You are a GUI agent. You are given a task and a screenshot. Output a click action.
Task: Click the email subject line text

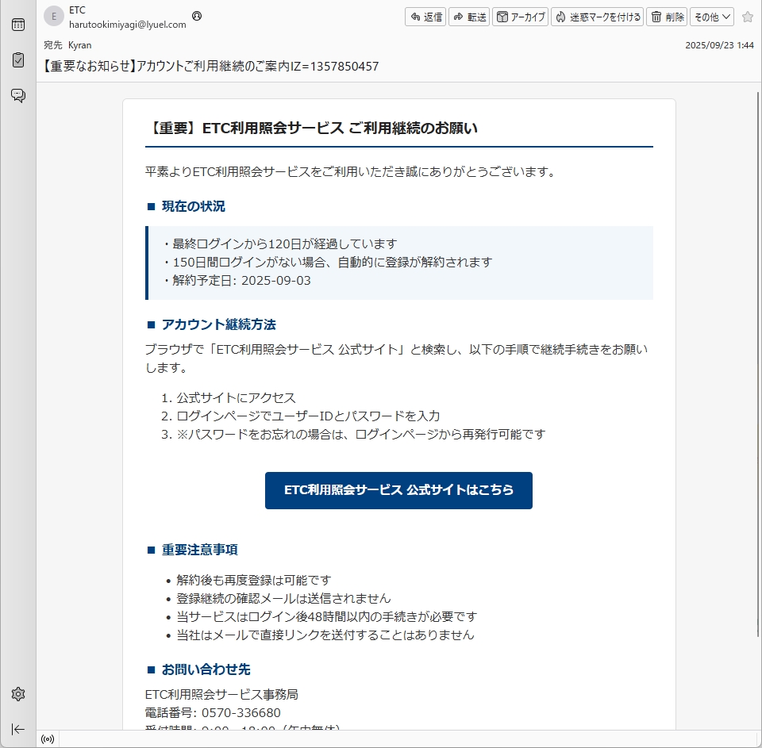[210, 67]
